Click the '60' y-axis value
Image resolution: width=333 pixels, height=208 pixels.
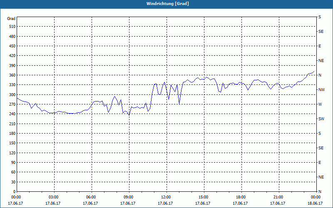click(13, 172)
